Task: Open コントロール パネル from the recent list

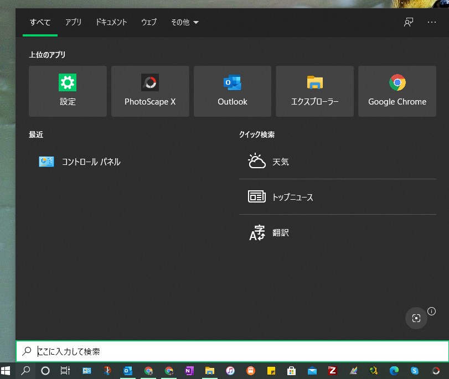Action: pyautogui.click(x=80, y=162)
